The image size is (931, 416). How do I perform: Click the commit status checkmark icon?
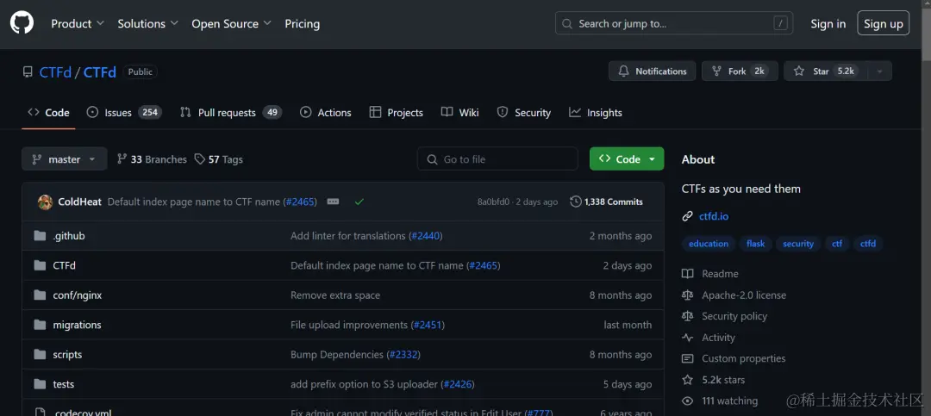click(359, 202)
